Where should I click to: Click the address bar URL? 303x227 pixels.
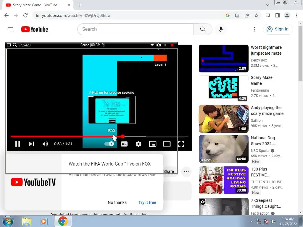76,15
